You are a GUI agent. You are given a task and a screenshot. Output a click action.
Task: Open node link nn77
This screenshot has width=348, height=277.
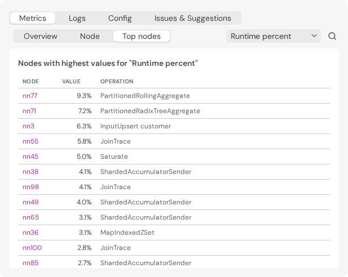[30, 96]
